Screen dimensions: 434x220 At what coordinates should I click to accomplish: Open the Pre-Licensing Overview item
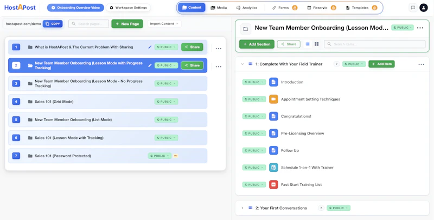[303, 134]
